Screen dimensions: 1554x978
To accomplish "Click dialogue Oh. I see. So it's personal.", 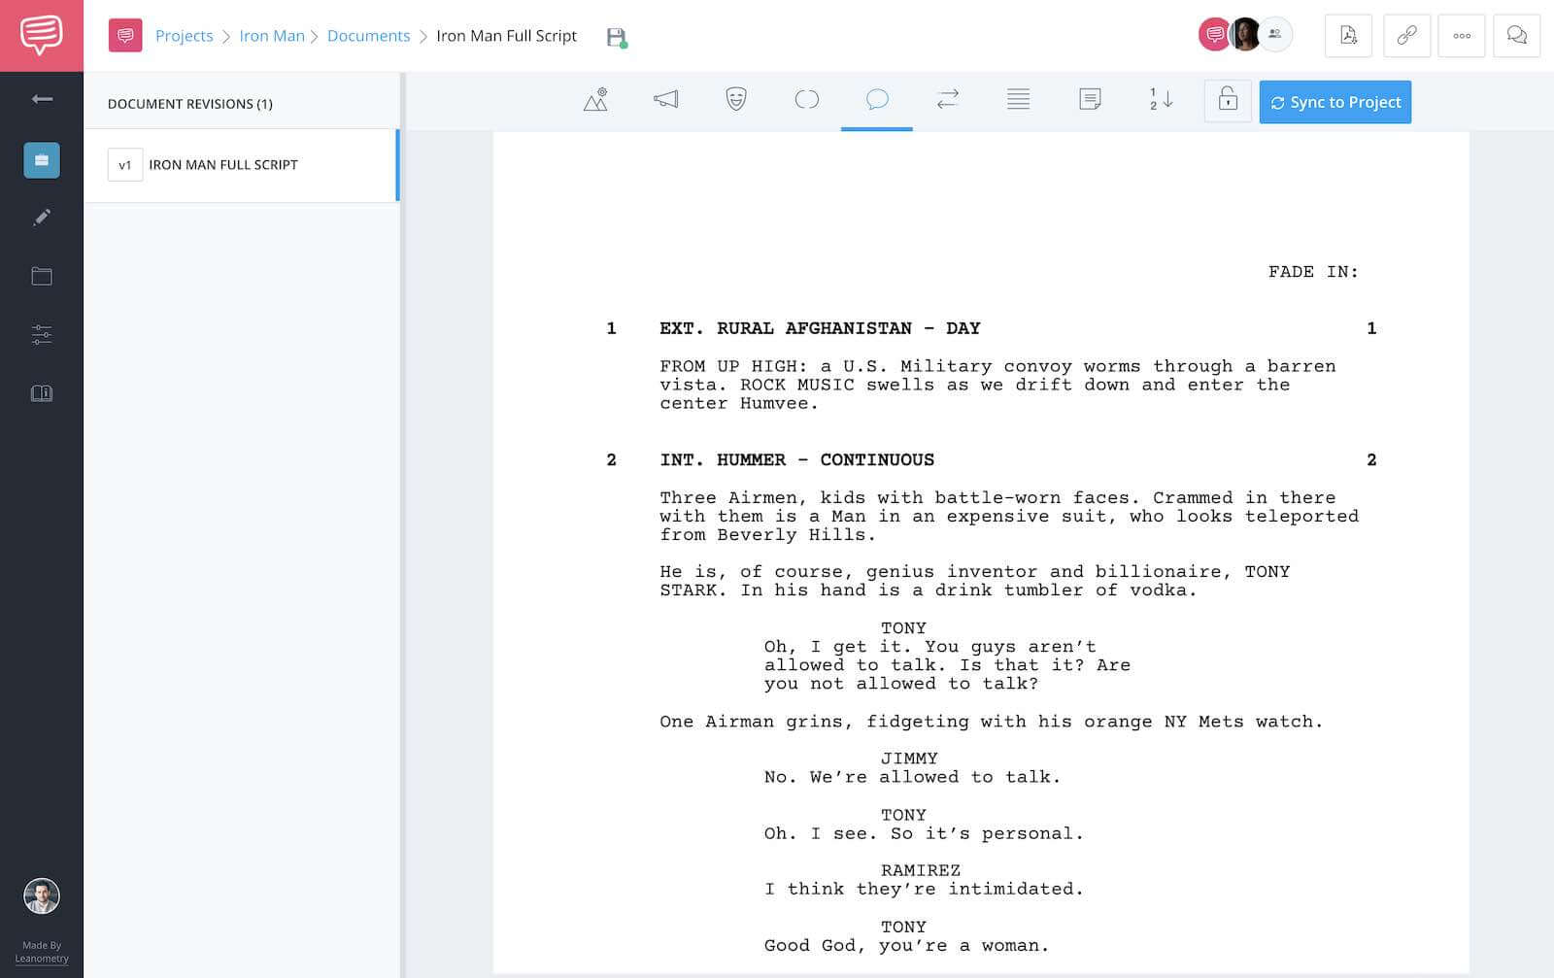I will click(x=924, y=833).
